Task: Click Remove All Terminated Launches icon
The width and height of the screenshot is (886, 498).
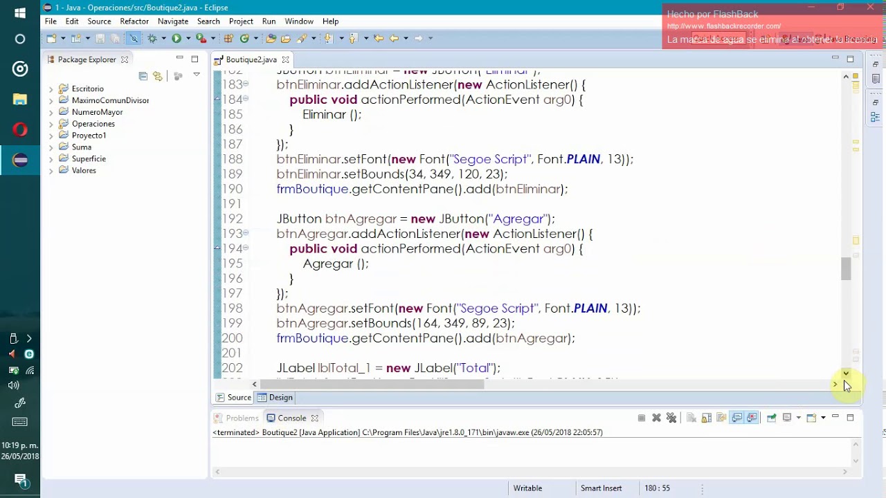Action: [671, 418]
